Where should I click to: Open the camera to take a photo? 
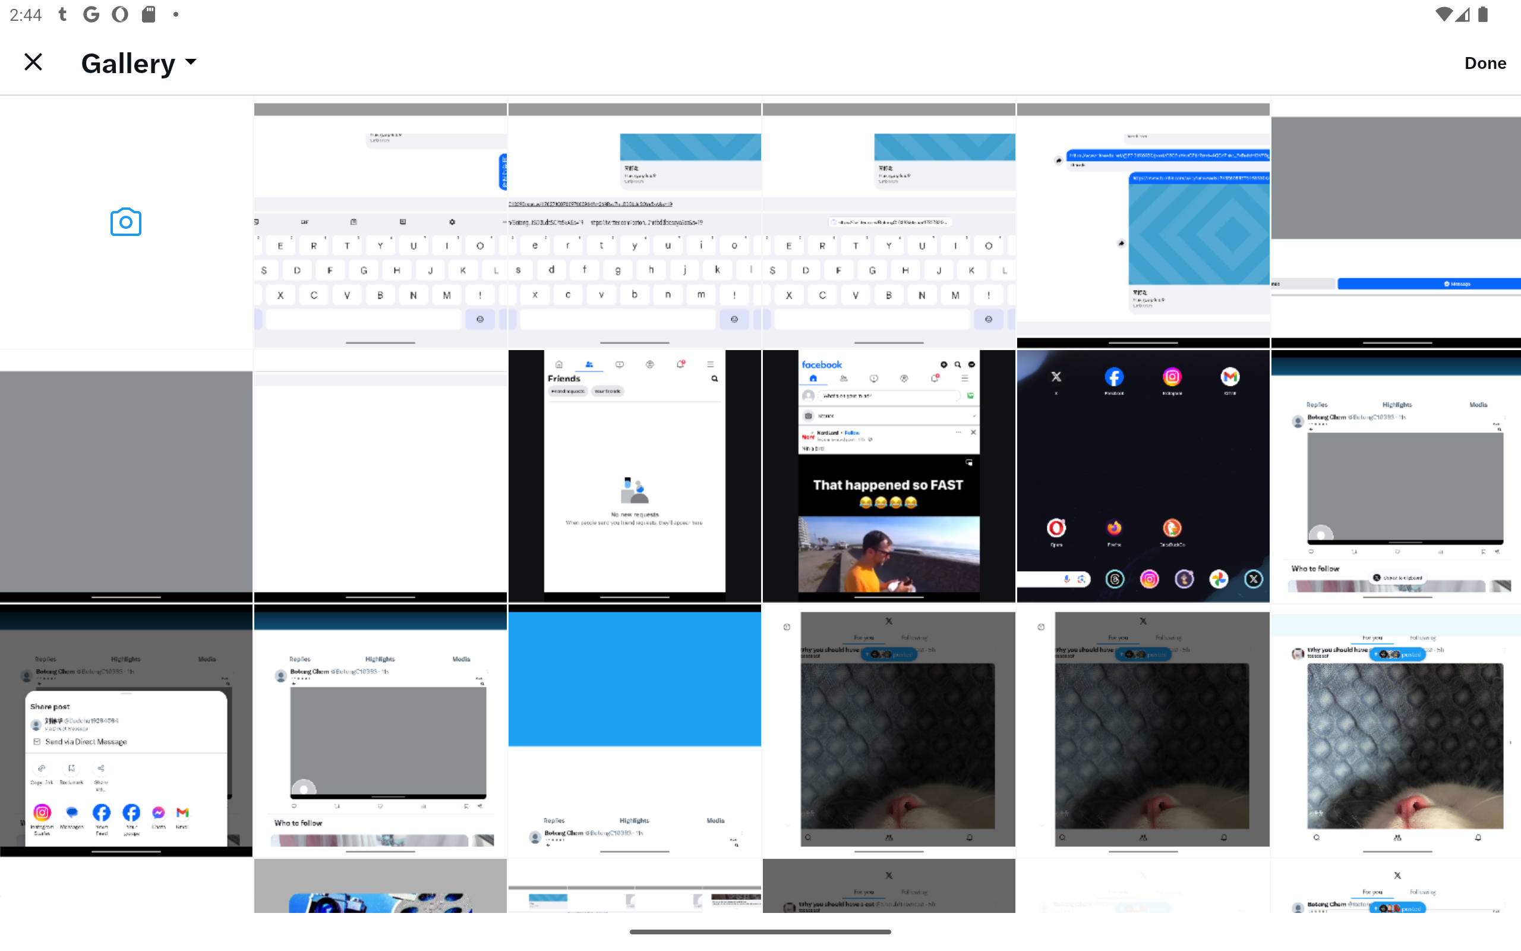point(126,222)
